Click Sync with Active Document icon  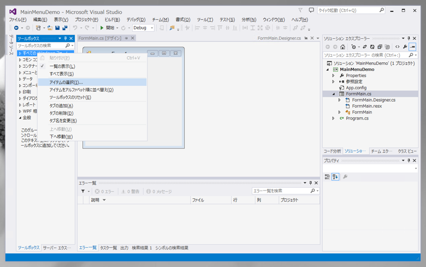coord(365,47)
